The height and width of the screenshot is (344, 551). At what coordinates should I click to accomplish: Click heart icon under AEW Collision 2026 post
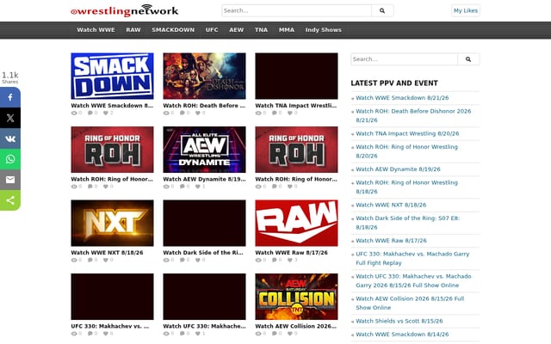click(289, 334)
